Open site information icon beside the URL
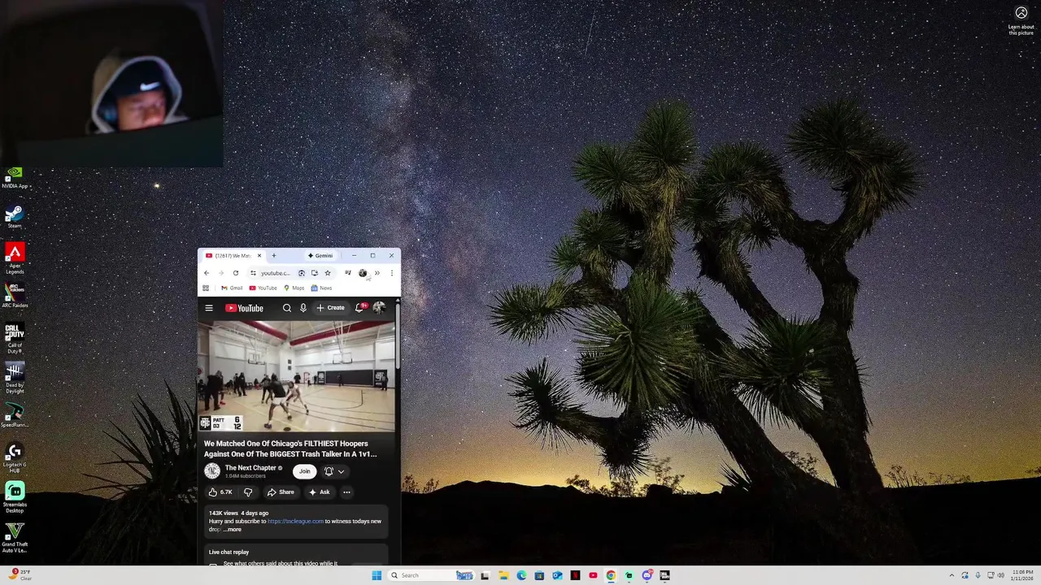Image resolution: width=1041 pixels, height=585 pixels. pos(254,273)
